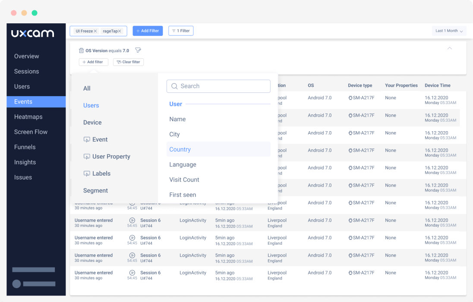Delete the OS Version filter via trash icon

pyautogui.click(x=81, y=50)
